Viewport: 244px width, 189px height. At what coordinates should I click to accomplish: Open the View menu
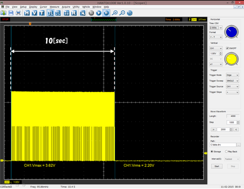click(x=15, y=7)
